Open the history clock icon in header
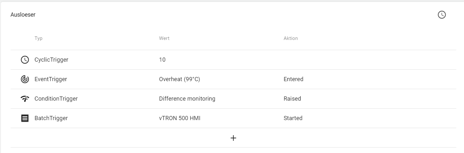The width and height of the screenshot is (464, 153). tap(442, 15)
